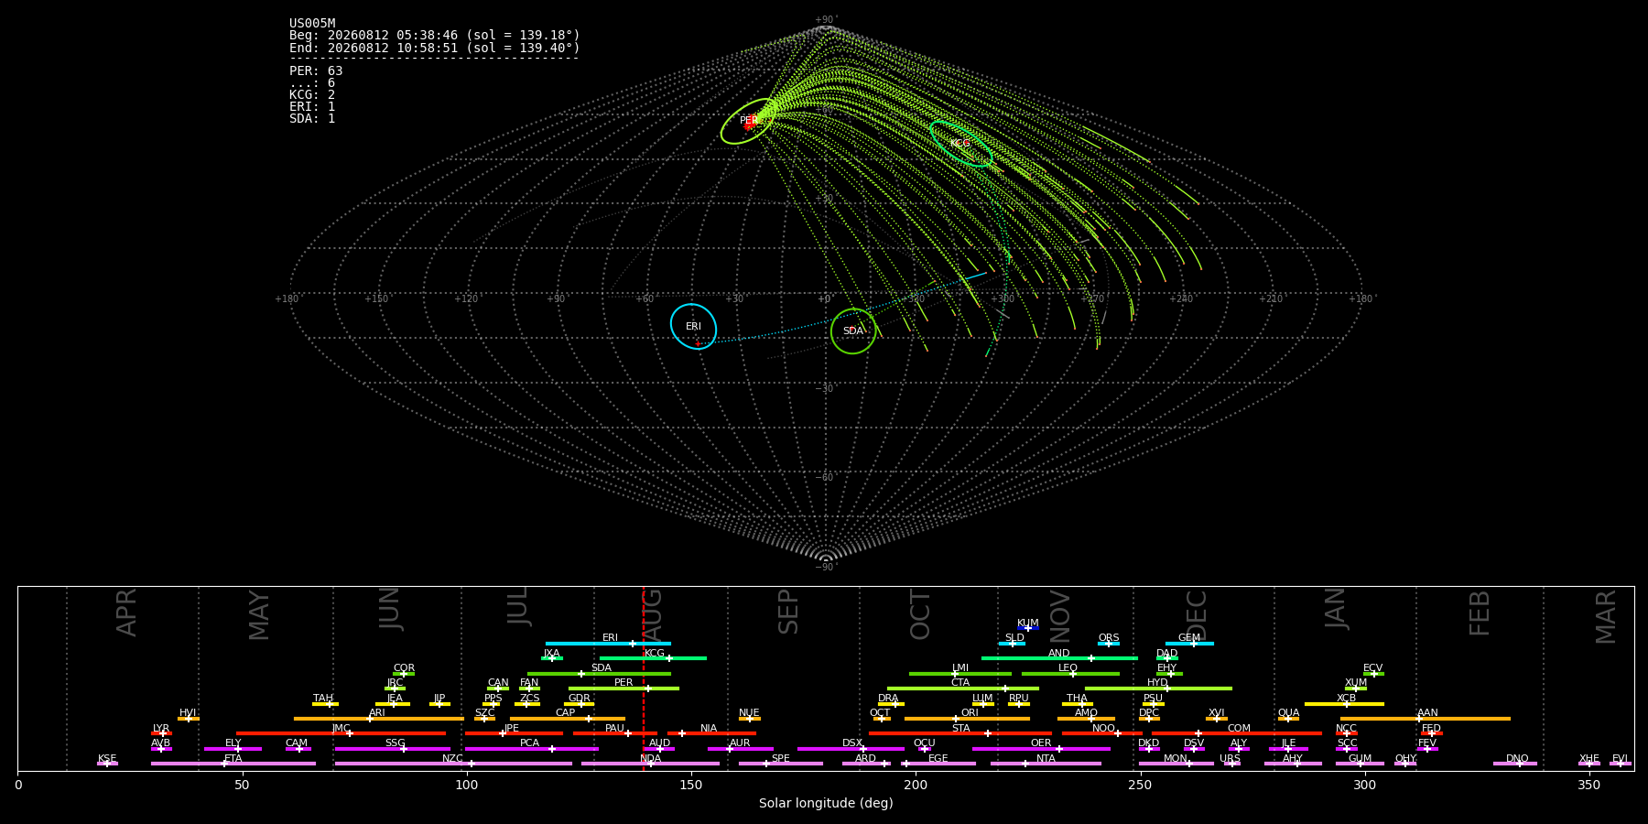
Task: Click the 150 tick on solar longitude axis
Action: pos(691,785)
